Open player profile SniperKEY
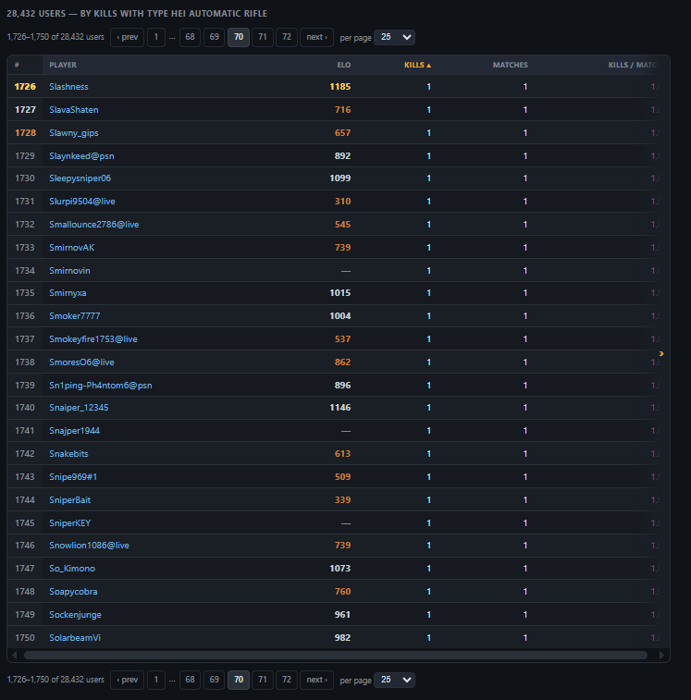Image resolution: width=691 pixels, height=700 pixels. [x=69, y=523]
